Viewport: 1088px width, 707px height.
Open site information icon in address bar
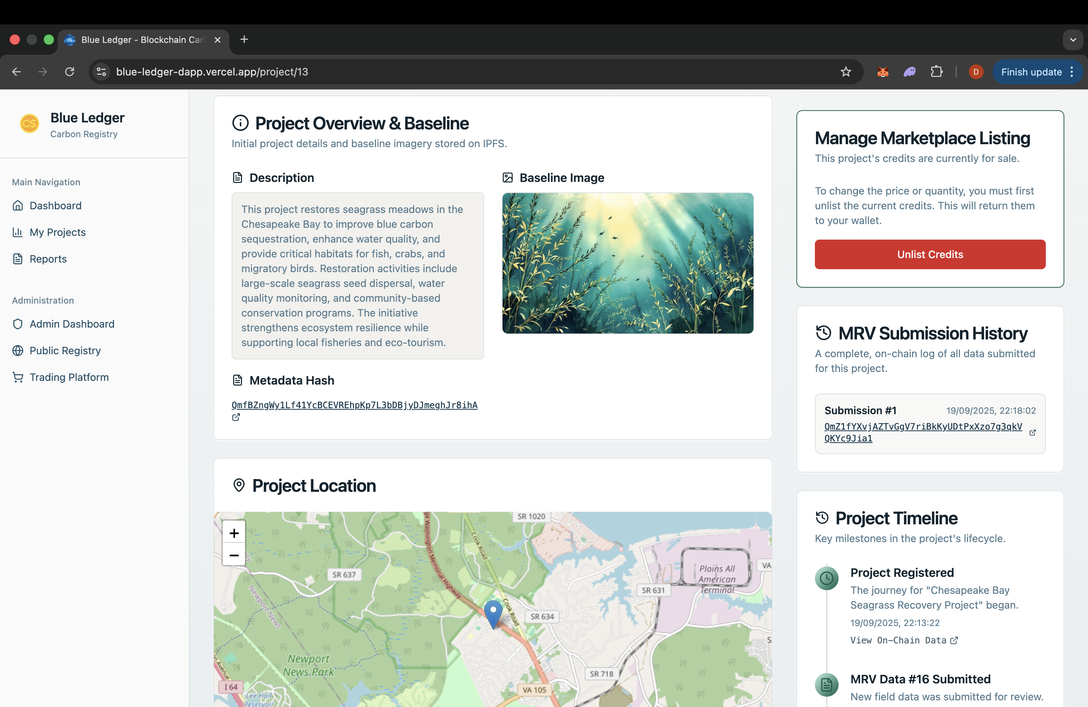(101, 72)
